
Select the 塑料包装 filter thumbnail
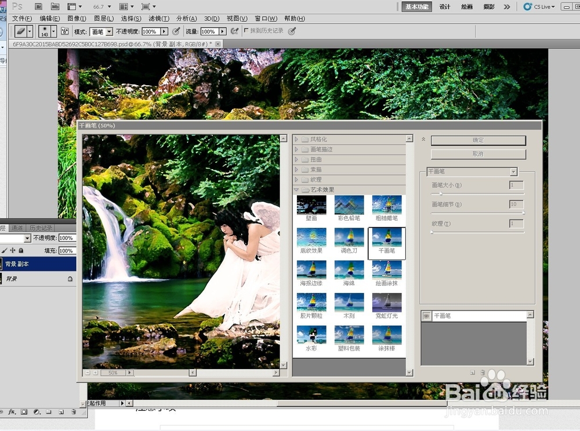tap(349, 335)
